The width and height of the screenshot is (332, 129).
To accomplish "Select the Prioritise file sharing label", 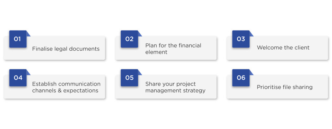I will tap(285, 87).
